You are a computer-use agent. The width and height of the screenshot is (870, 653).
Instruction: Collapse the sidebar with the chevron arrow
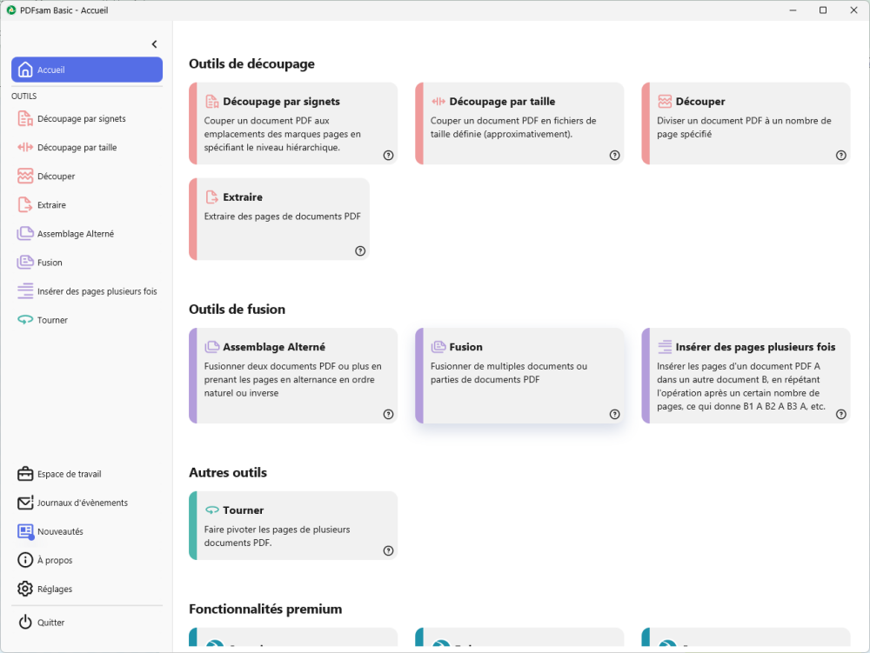[154, 44]
